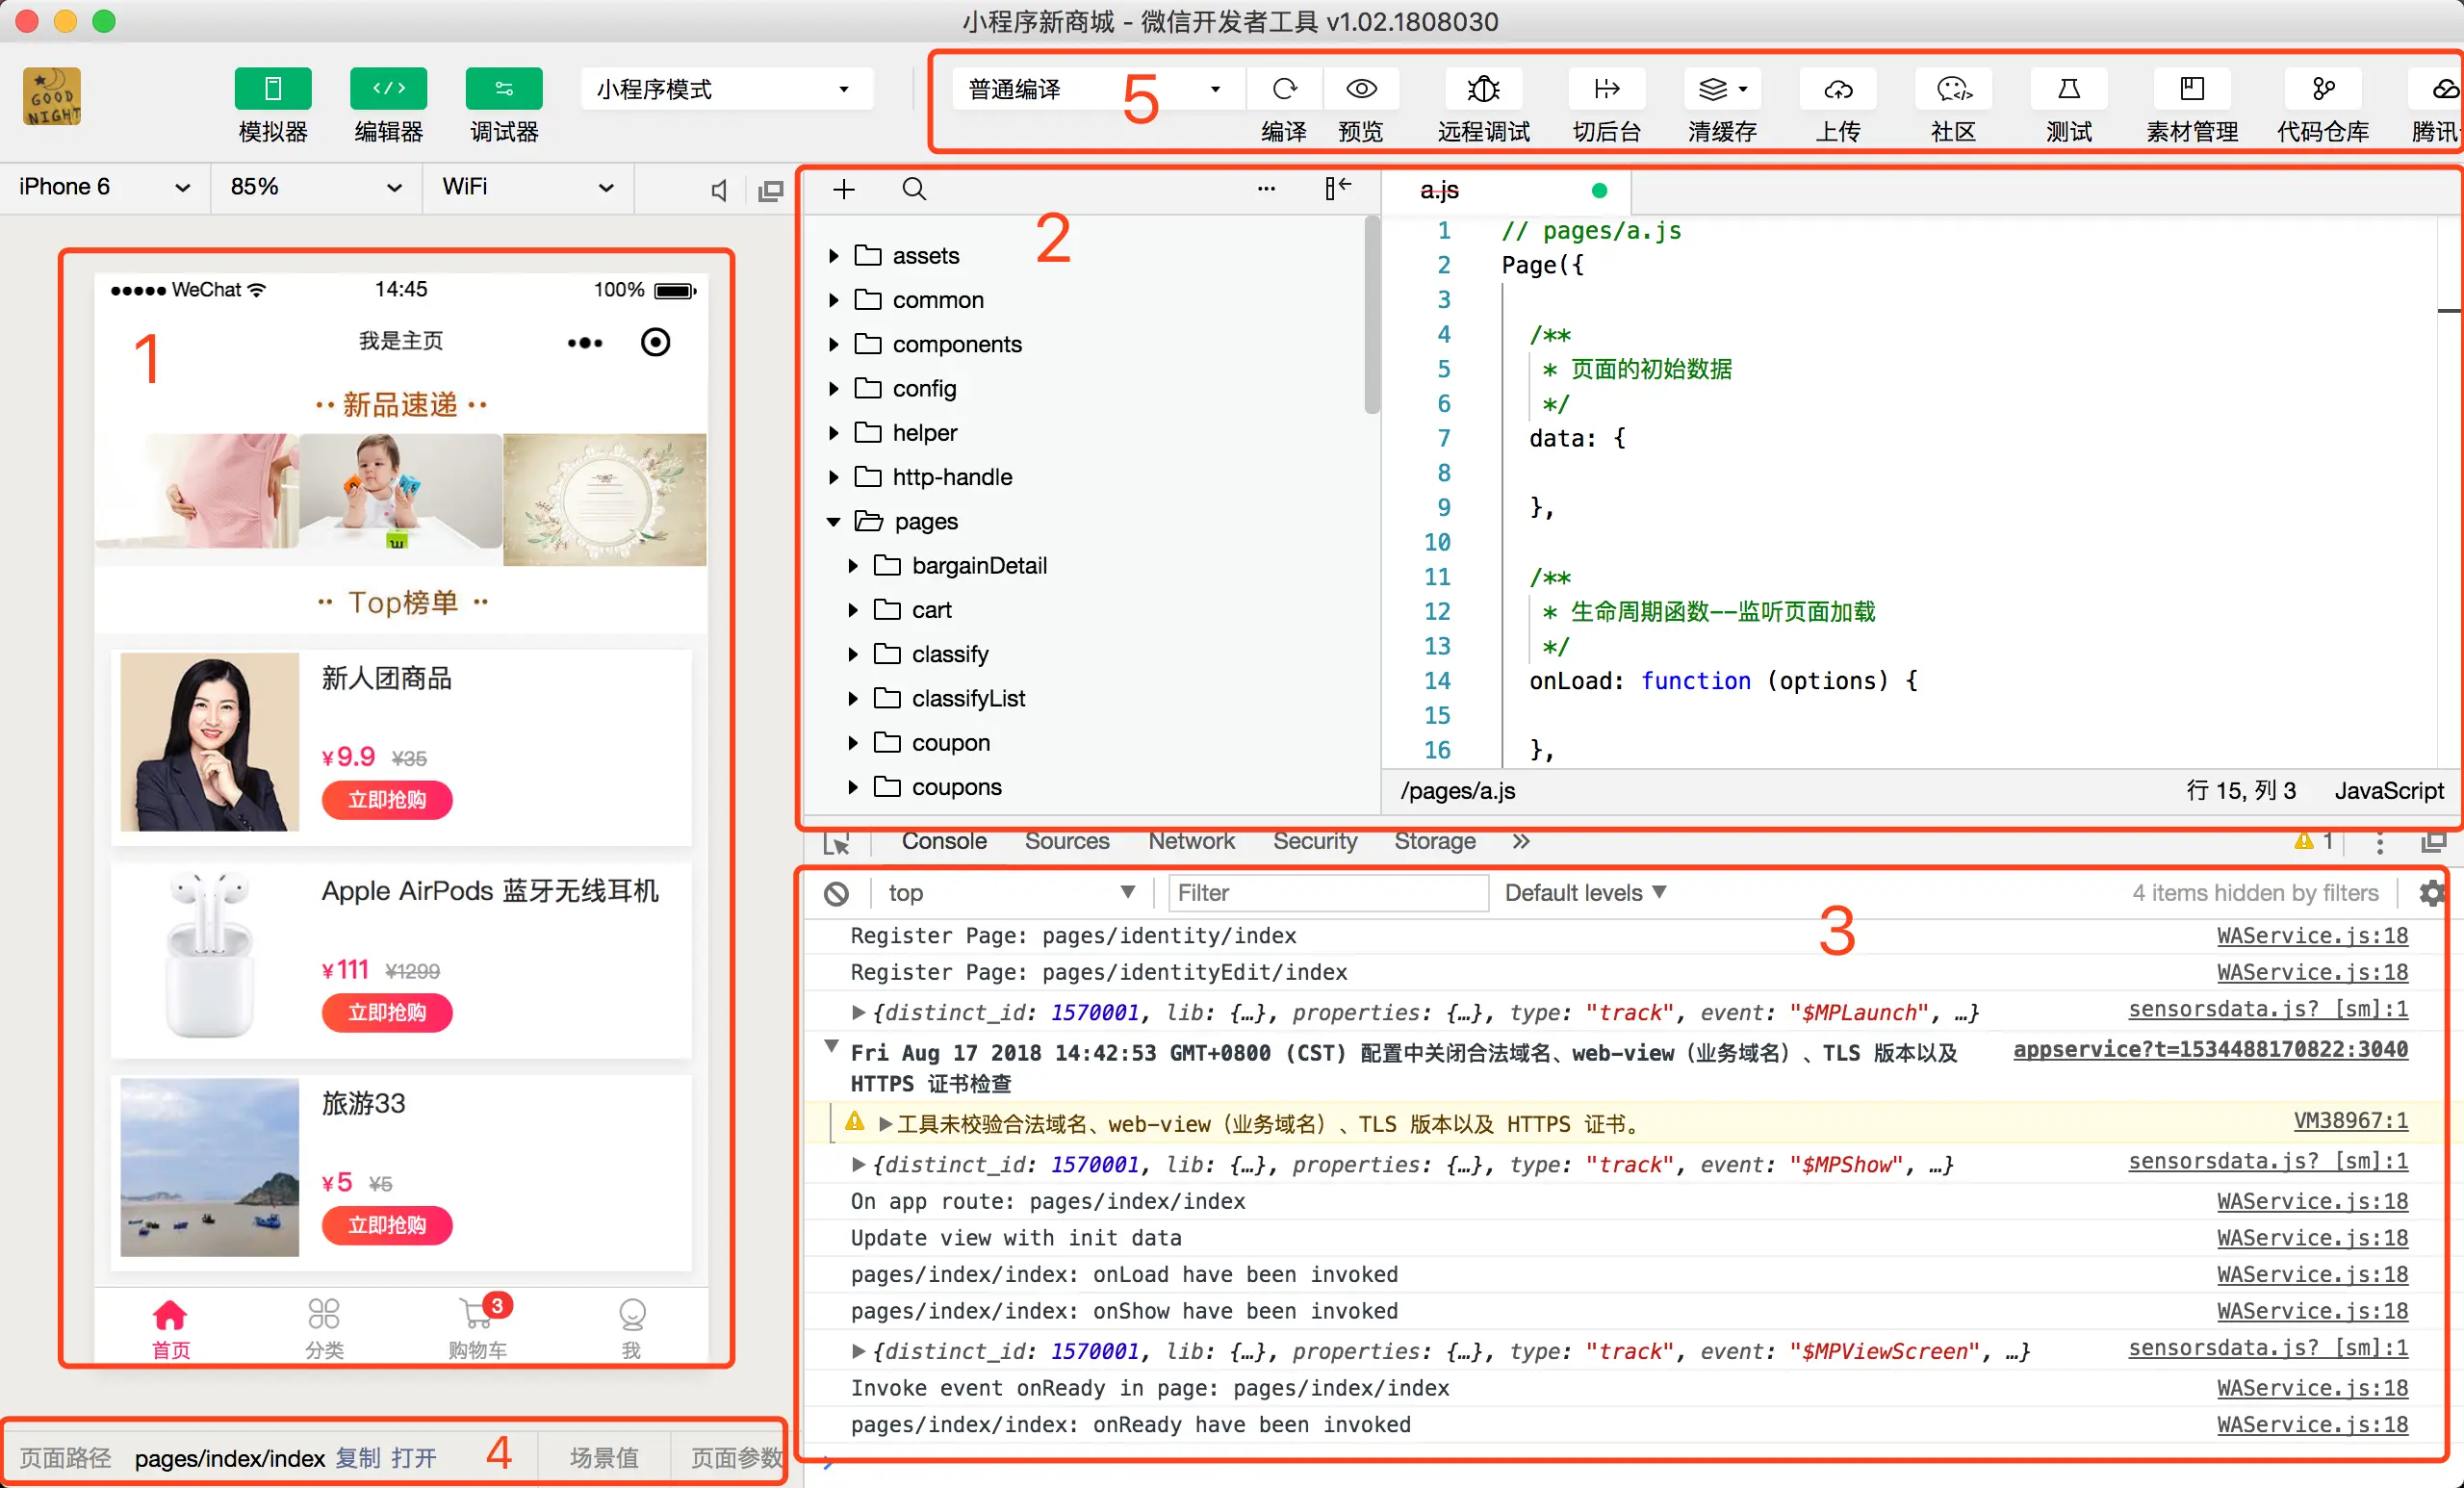Mute the simulator sound icon
This screenshot has width=2464, height=1488.
tap(718, 190)
